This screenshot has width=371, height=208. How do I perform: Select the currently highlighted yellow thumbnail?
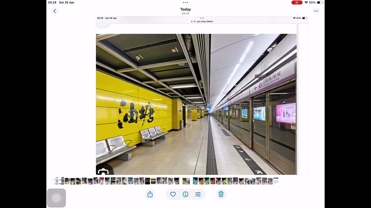coord(186,181)
